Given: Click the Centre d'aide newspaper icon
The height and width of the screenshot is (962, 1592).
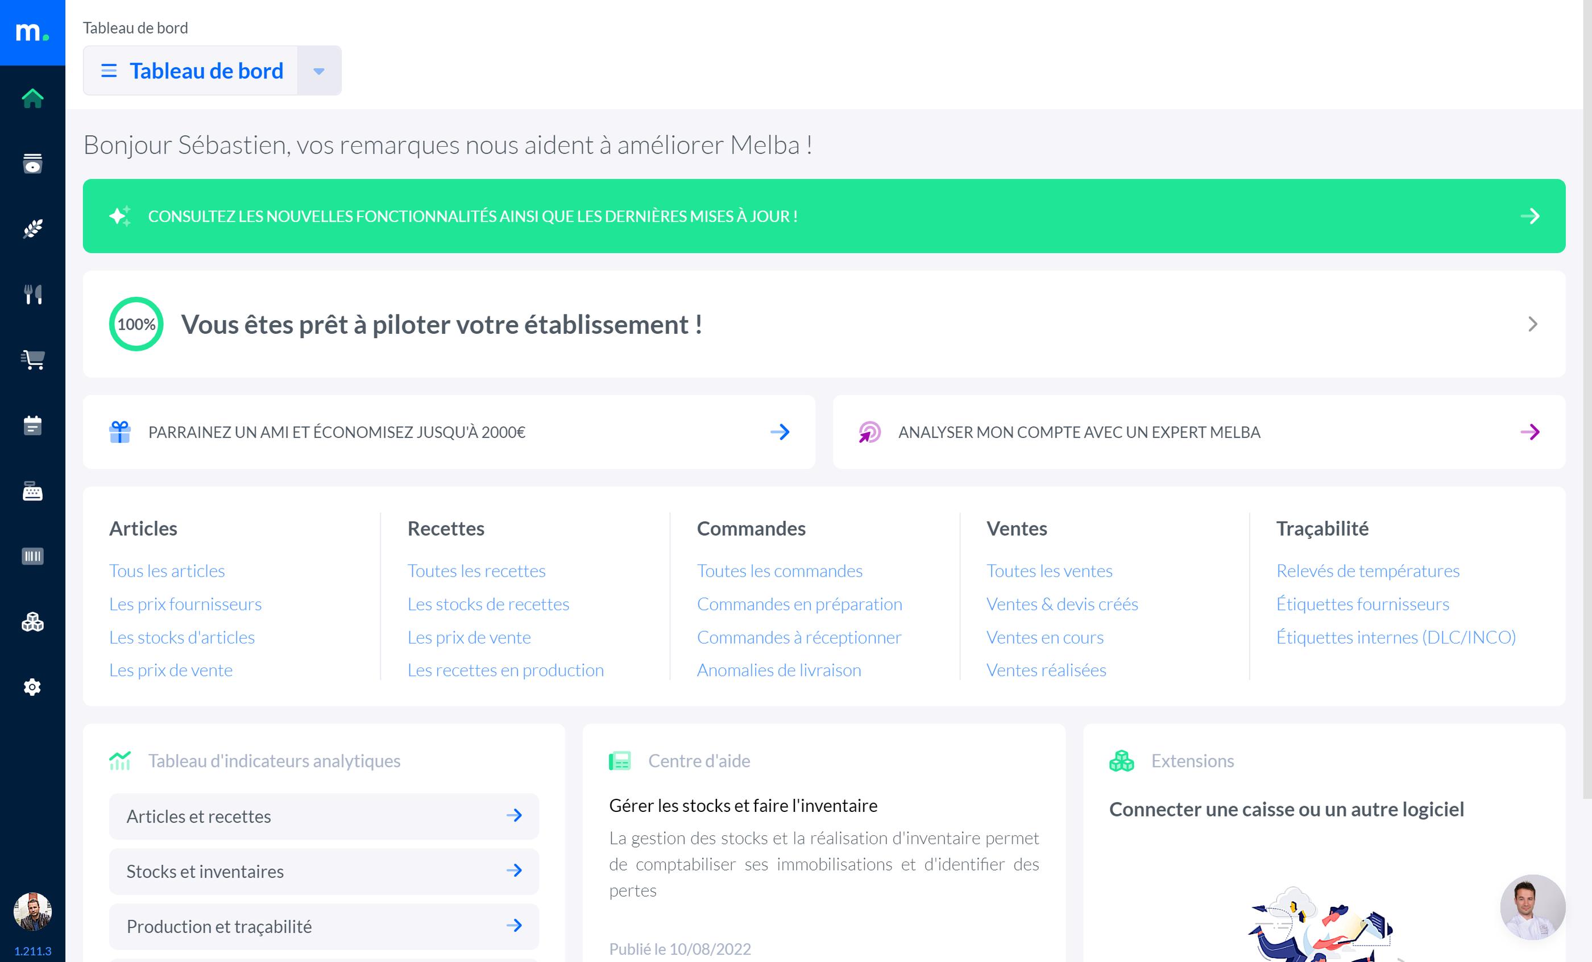Looking at the screenshot, I should click(620, 760).
